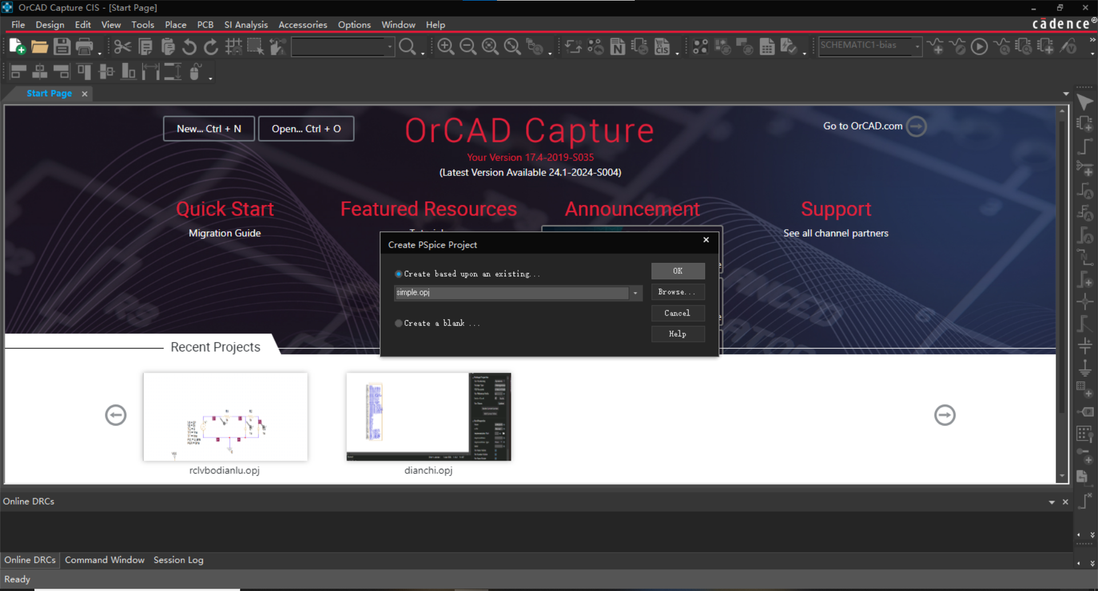Click the Print toolbar icon
1098x591 pixels.
pyautogui.click(x=84, y=46)
